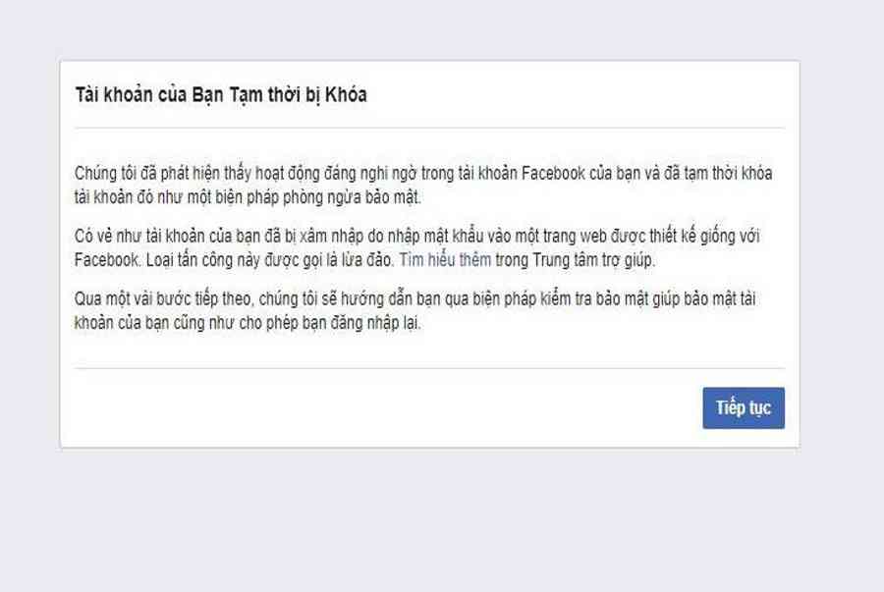Click the paragraph starting Qua một vài bước

tap(414, 311)
